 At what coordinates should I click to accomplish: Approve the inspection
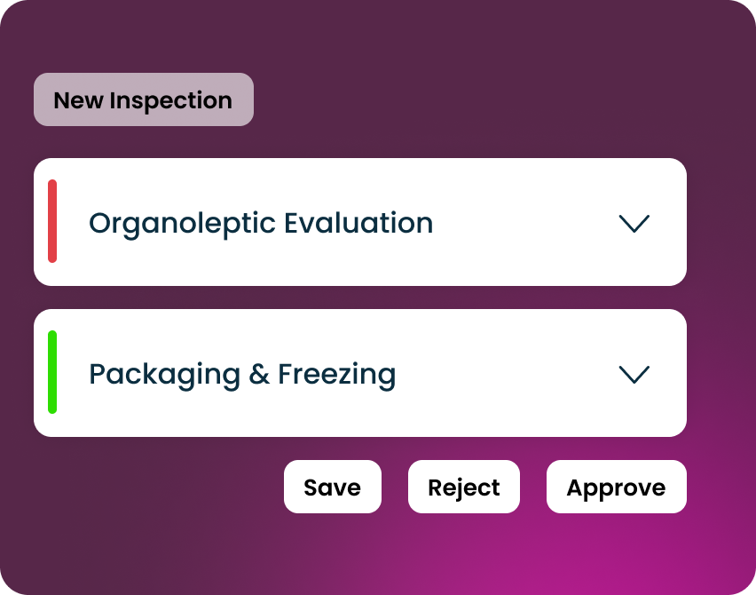[x=616, y=487]
